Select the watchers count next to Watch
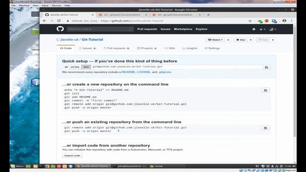The image size is (306, 172). [228, 40]
